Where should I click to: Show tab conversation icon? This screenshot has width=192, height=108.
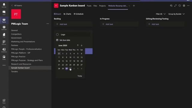click(171, 6)
